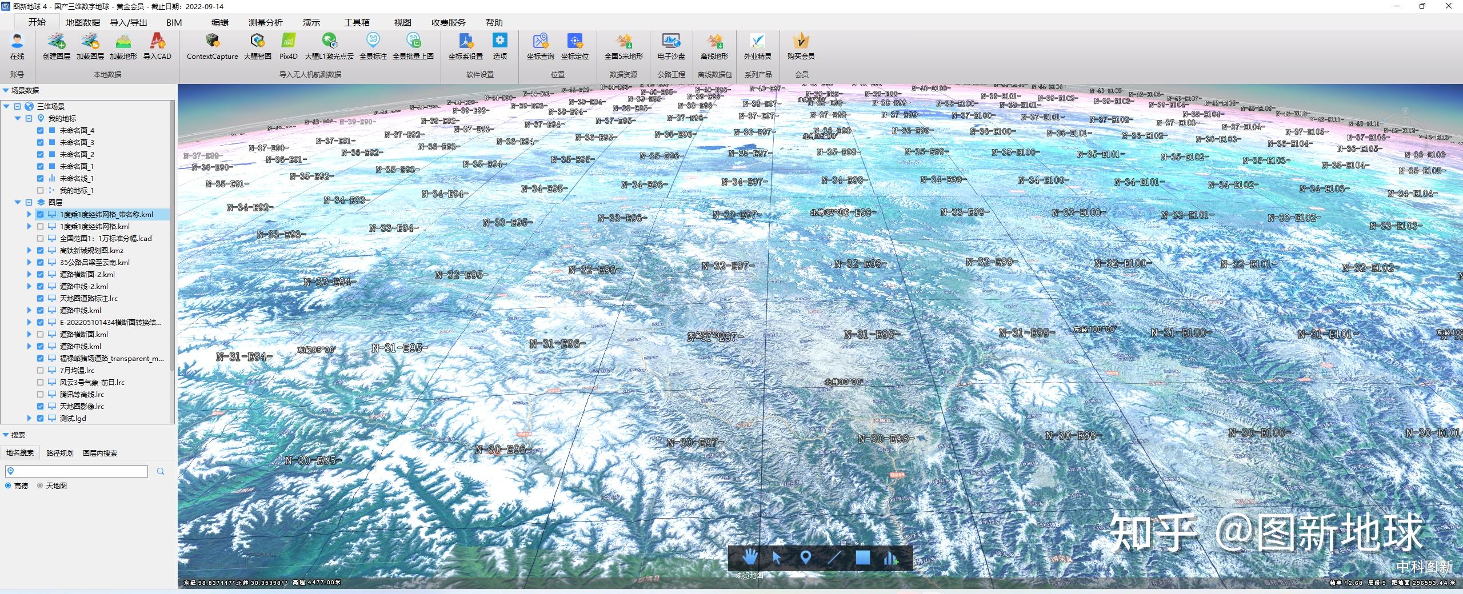Open the 工具箱 ribbon tab

356,22
